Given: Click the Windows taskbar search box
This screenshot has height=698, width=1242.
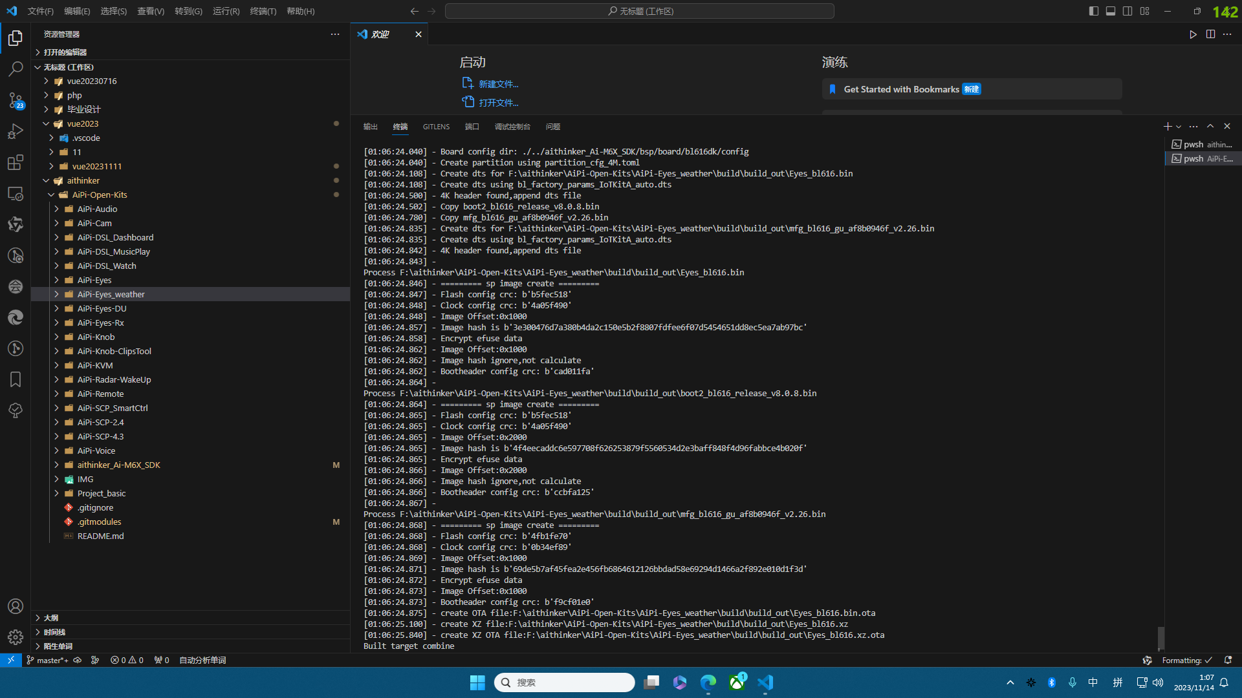Looking at the screenshot, I should 565,682.
